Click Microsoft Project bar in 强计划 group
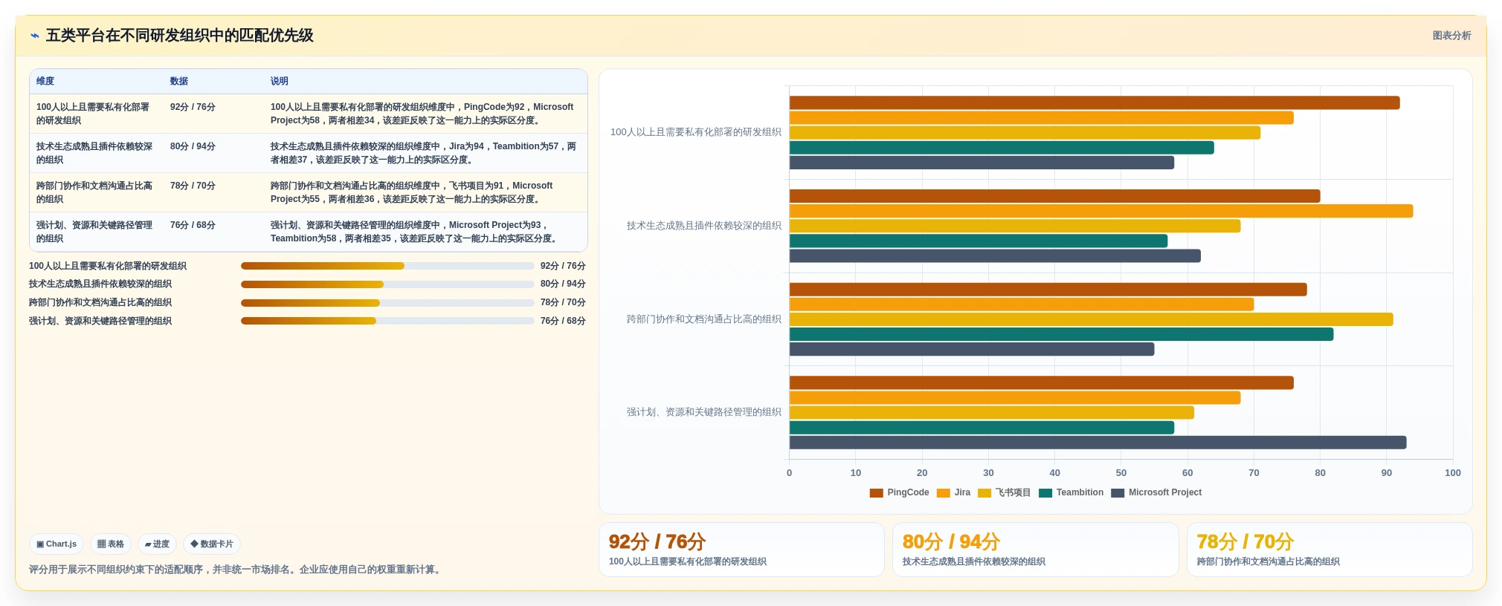 [x=1098, y=443]
